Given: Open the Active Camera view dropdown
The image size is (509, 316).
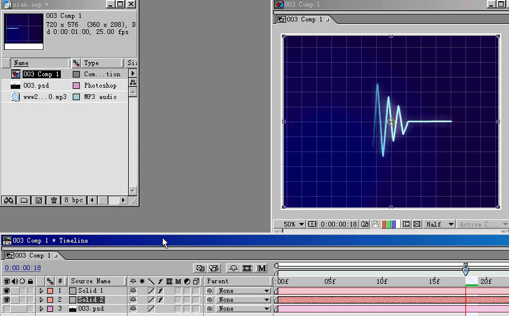Looking at the screenshot, I should [x=482, y=224].
